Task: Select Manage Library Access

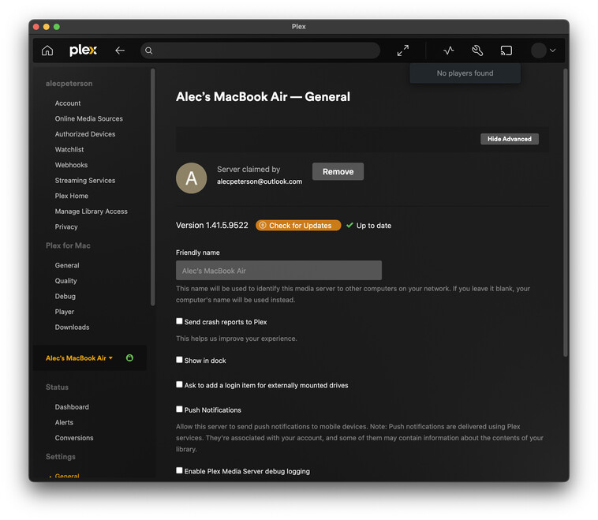Action: pyautogui.click(x=92, y=211)
